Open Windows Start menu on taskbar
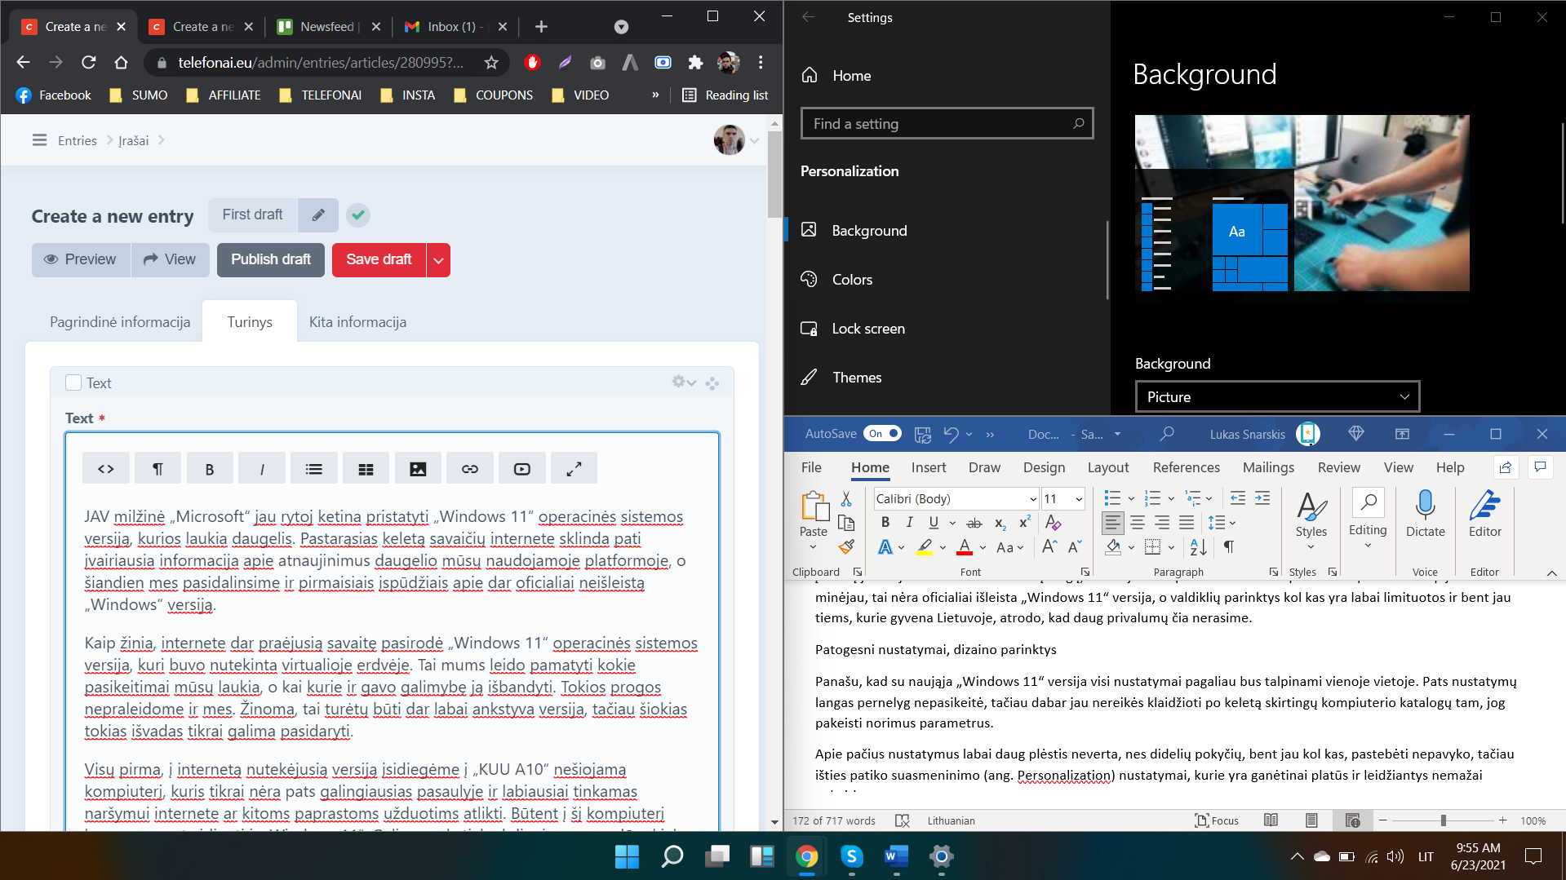Screen dimensions: 1566x880 [x=627, y=856]
